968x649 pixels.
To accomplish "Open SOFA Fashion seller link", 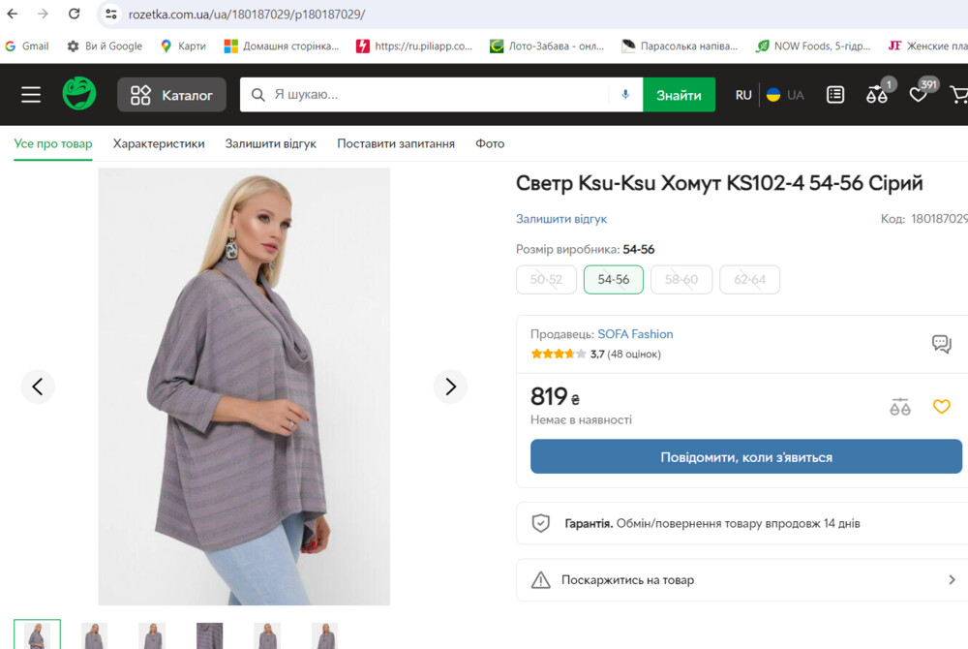I will pyautogui.click(x=635, y=334).
